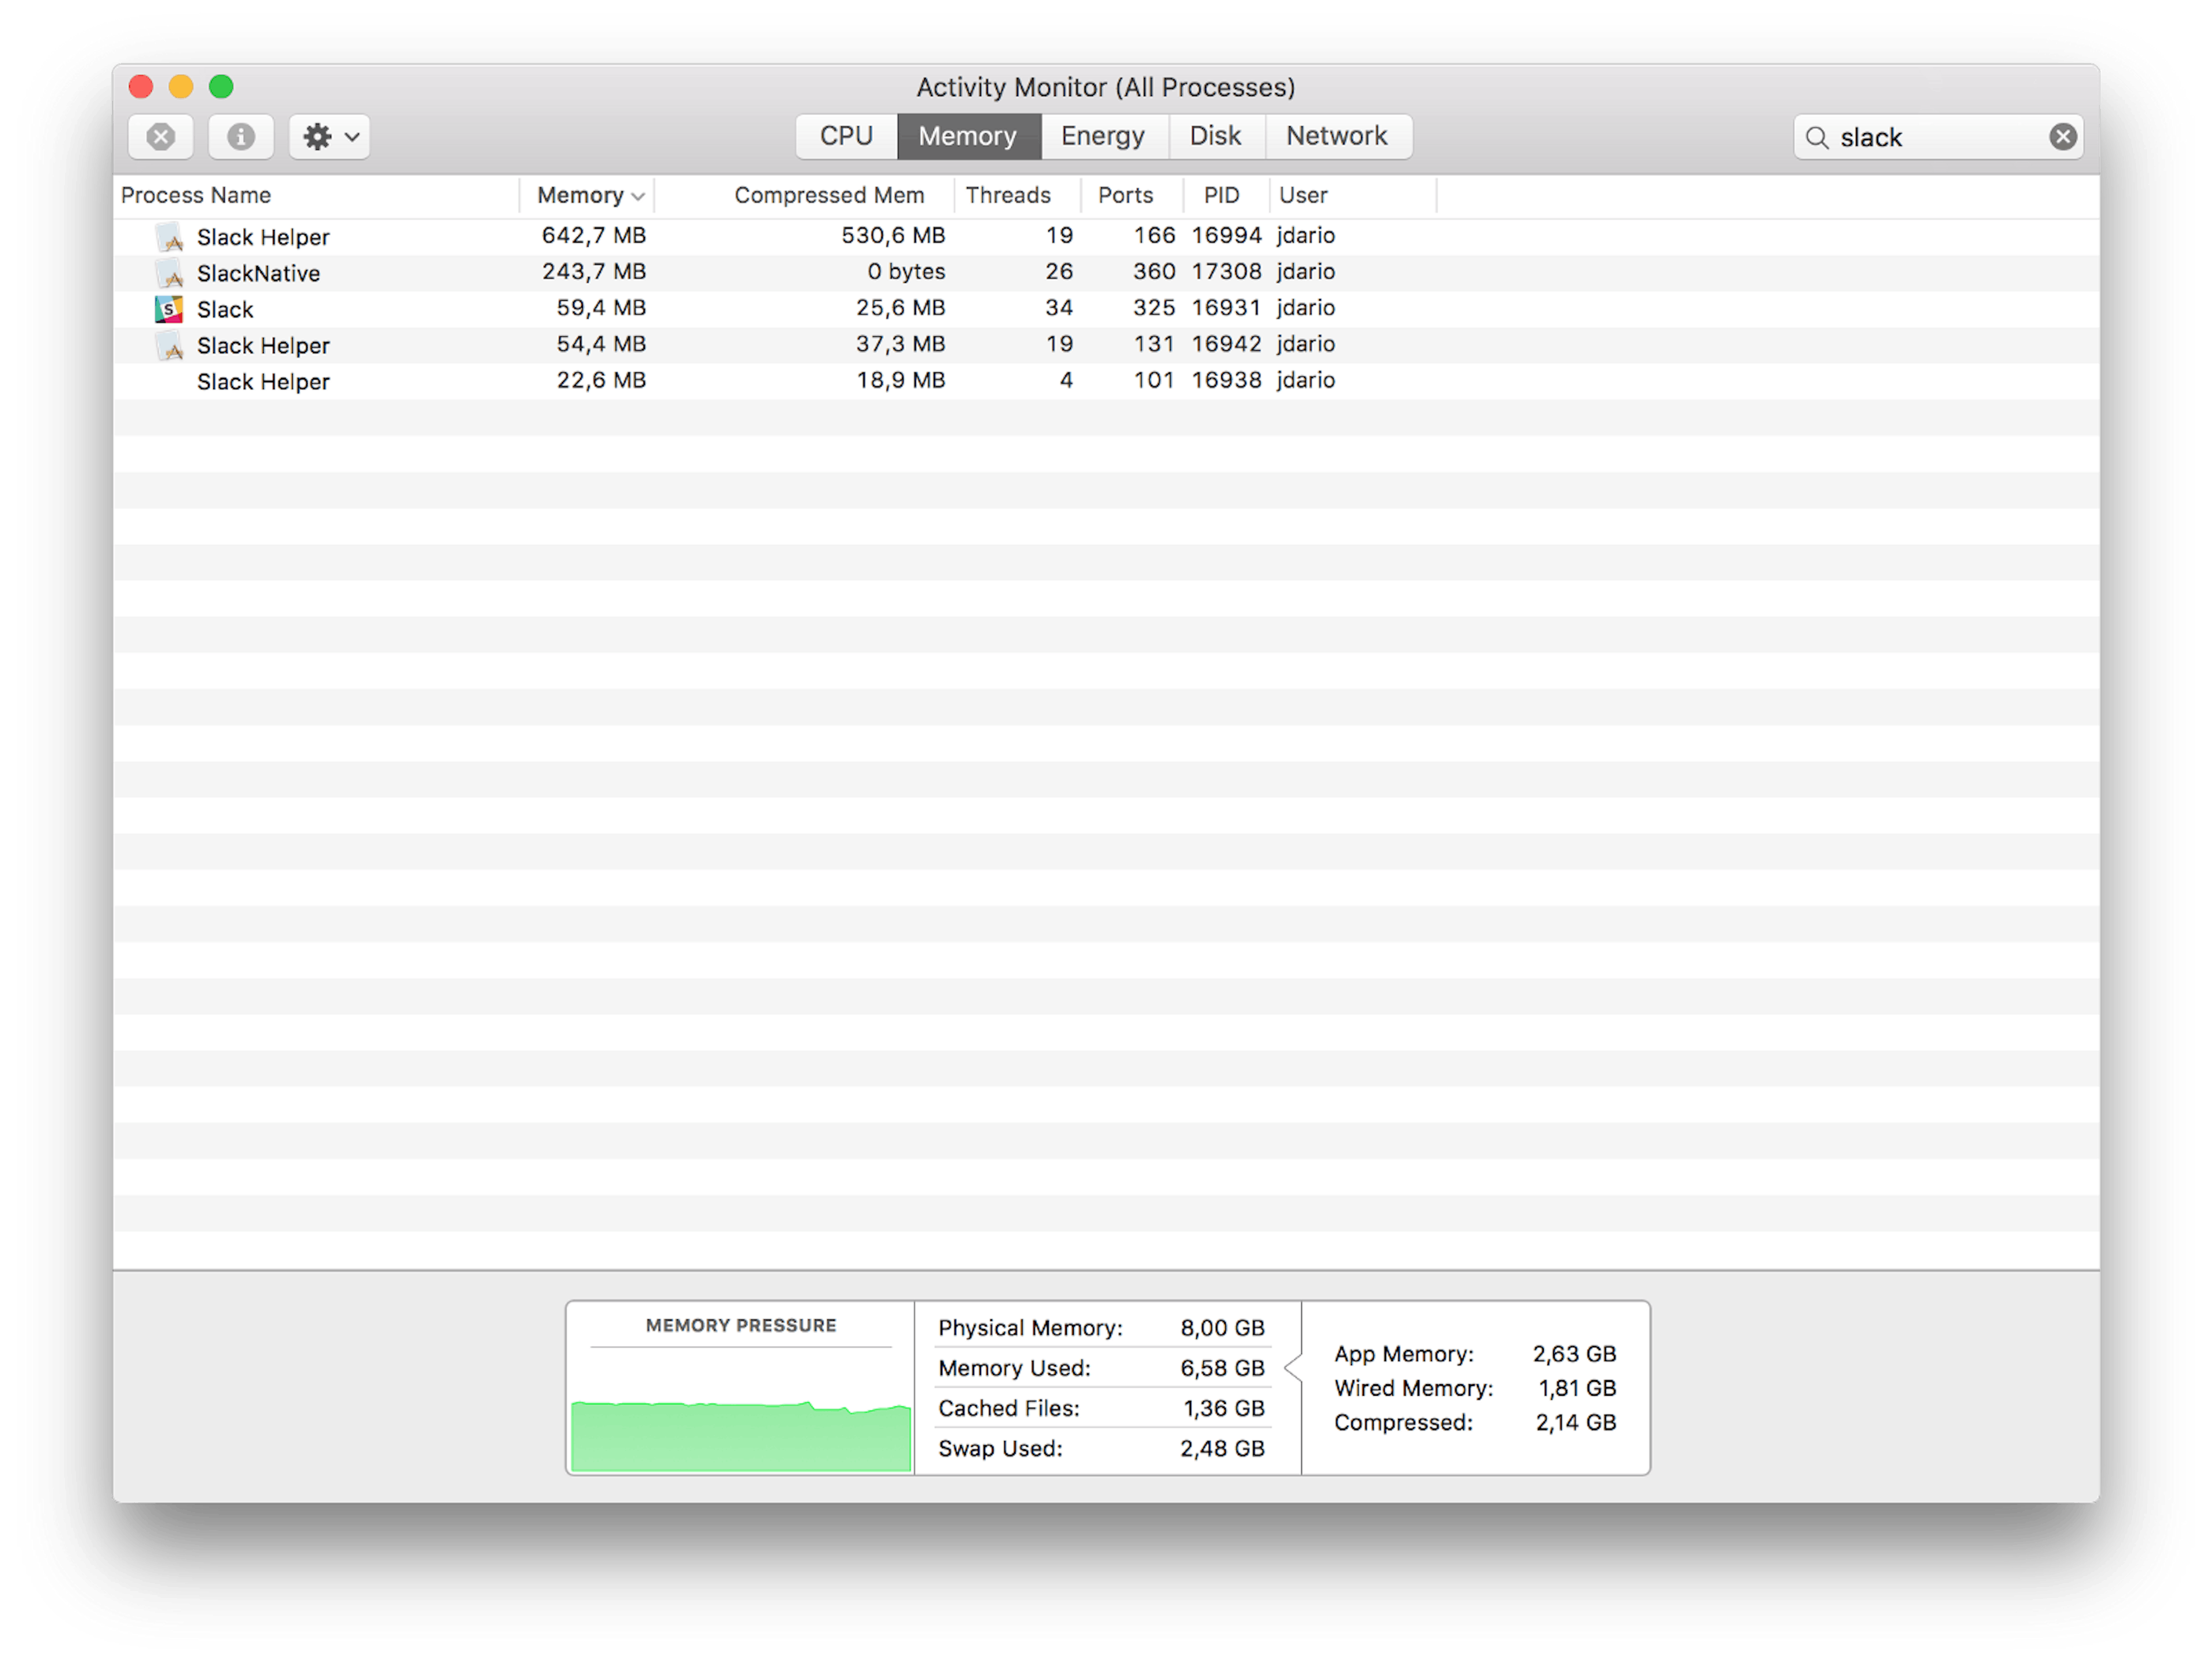
Task: Click the search magnifier icon
Action: 1817,137
